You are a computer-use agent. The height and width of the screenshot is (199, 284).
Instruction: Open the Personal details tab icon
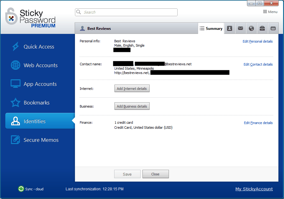229,28
